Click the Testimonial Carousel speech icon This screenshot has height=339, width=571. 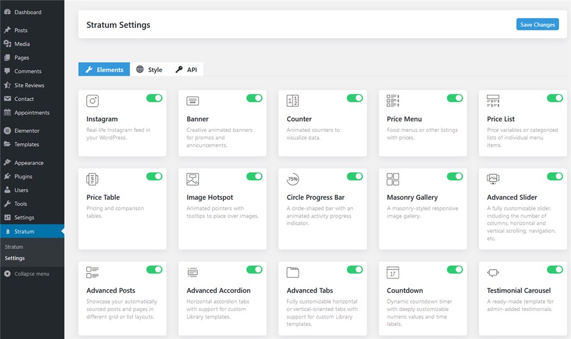[493, 272]
